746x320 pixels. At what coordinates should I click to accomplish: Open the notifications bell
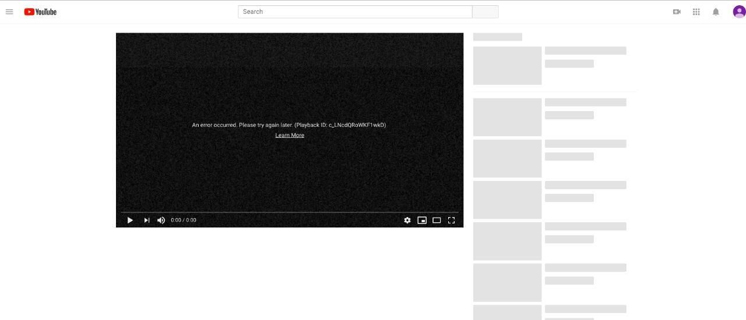716,12
